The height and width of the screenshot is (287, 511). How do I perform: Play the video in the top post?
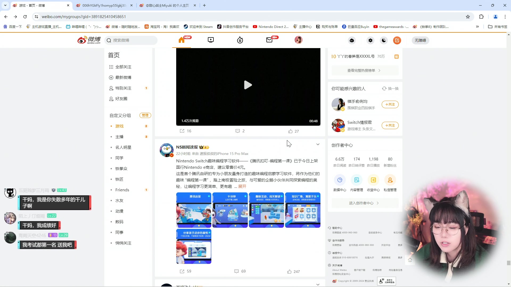(x=248, y=85)
